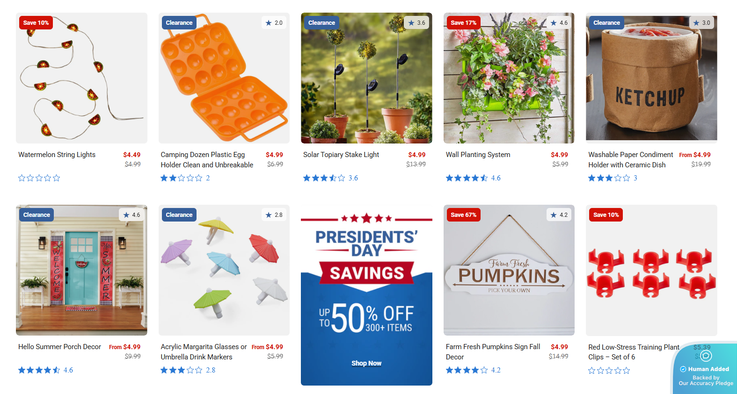
Task: Click the 4.2 star rating under pumpkins sign
Action: [473, 370]
